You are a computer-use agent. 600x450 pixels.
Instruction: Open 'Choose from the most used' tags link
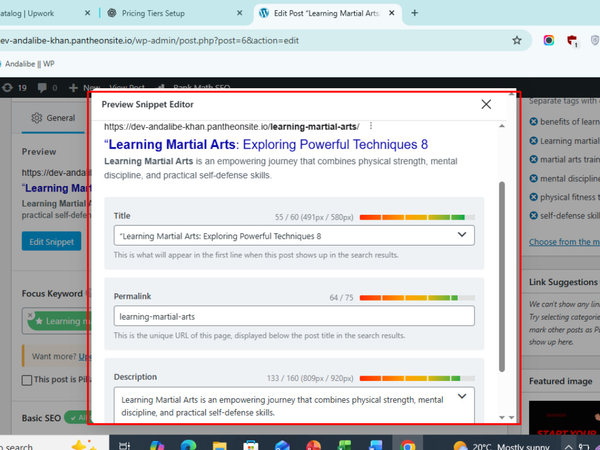[565, 242]
